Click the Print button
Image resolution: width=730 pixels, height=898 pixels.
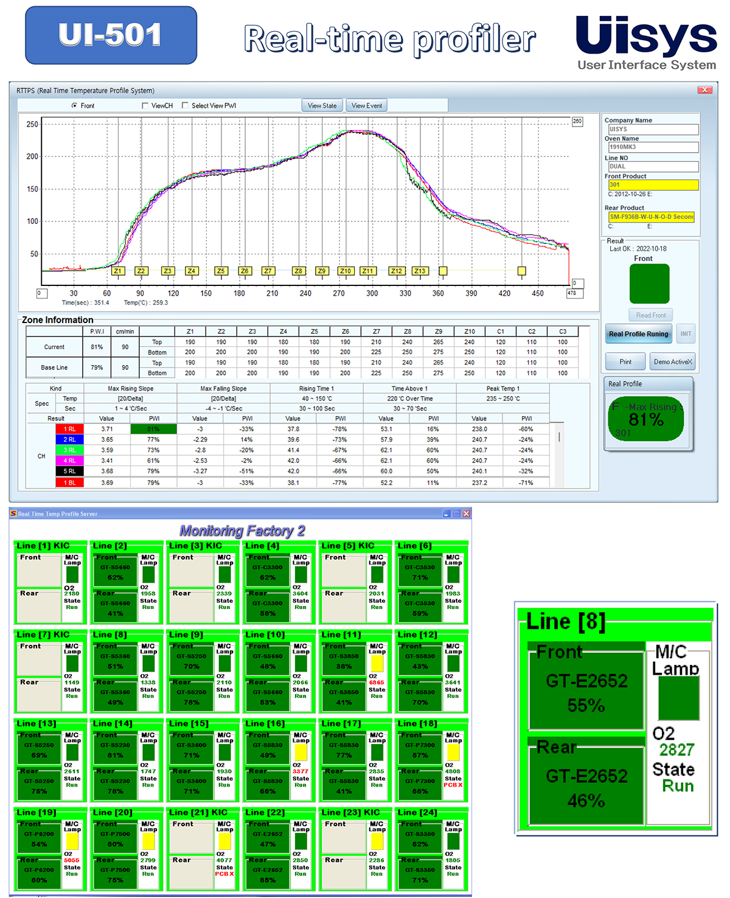click(x=625, y=362)
